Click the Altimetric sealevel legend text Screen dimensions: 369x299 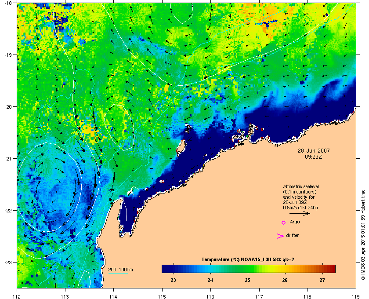point(301,186)
